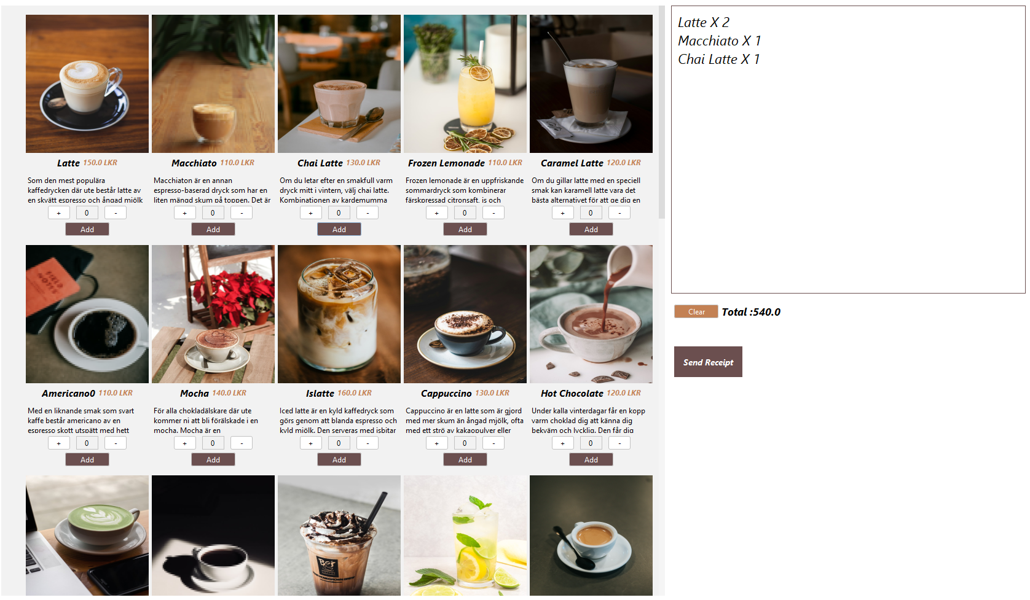Decrease Hot Chocolate quantity by one
The height and width of the screenshot is (600, 1030).
point(619,443)
